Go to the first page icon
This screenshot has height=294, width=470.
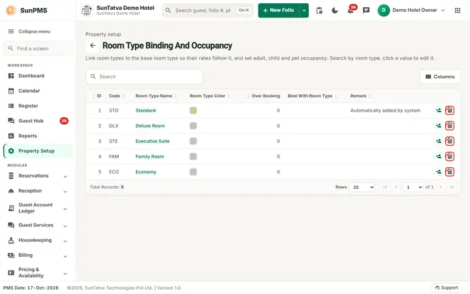tap(385, 188)
